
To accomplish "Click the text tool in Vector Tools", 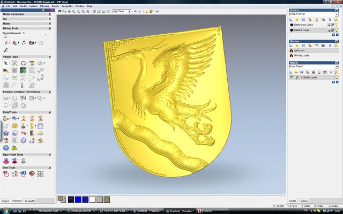I will (x=33, y=63).
